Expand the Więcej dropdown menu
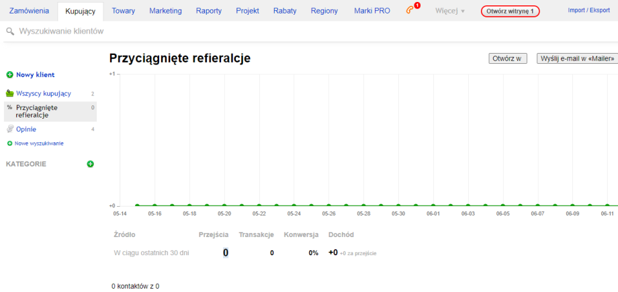The image size is (618, 292). (449, 11)
